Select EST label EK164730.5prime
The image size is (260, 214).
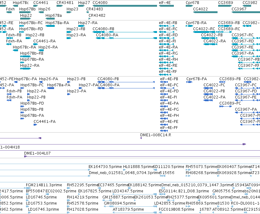(105, 167)
